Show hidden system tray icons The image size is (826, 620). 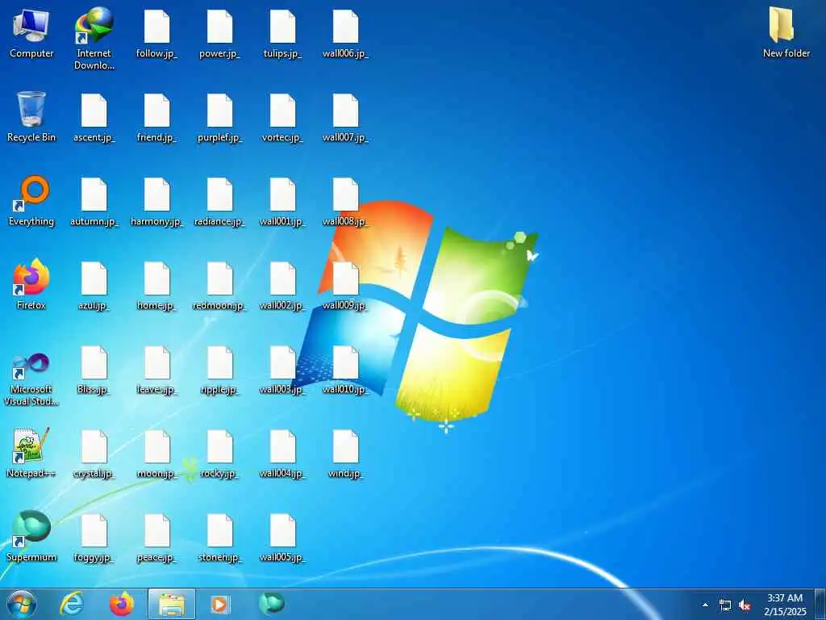705,605
